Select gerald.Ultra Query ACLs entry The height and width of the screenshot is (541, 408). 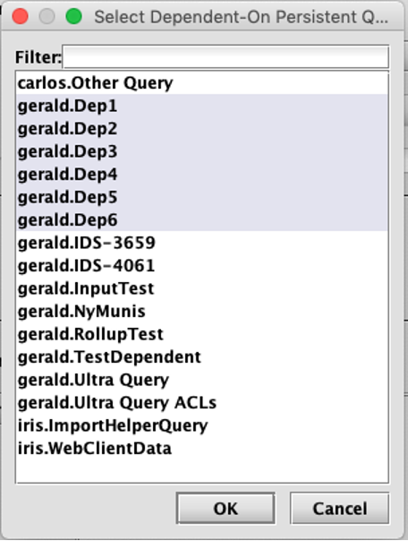(x=202, y=402)
